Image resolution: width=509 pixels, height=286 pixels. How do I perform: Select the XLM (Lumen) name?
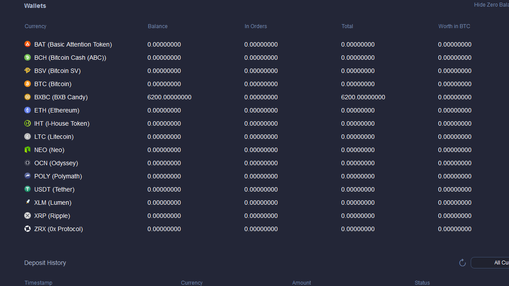point(53,203)
